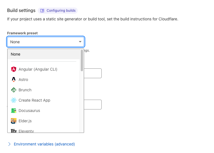Viewport: 214px width, 153px height.
Task: Click the book icon beside Configuring builds
Action: [42, 11]
